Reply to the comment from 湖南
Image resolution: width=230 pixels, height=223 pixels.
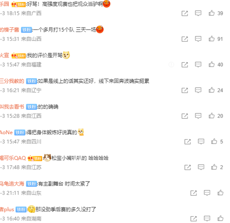tap(207, 218)
